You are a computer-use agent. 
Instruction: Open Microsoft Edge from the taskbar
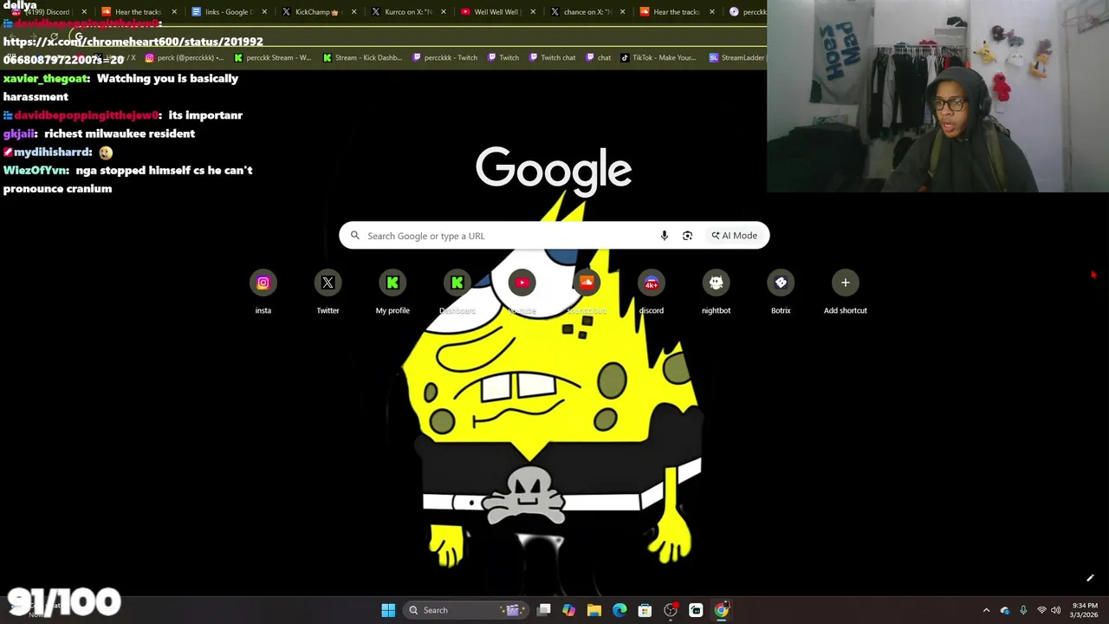(619, 610)
